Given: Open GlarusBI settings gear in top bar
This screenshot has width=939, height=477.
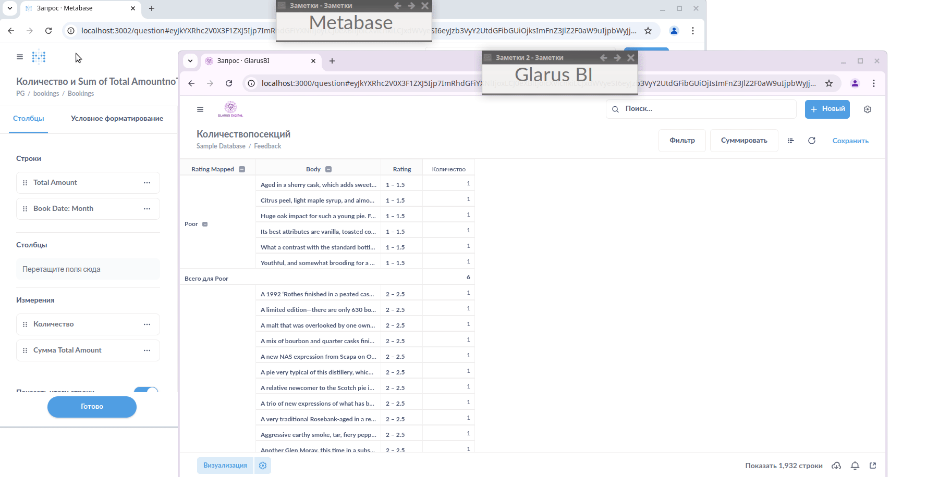Looking at the screenshot, I should coord(867,109).
